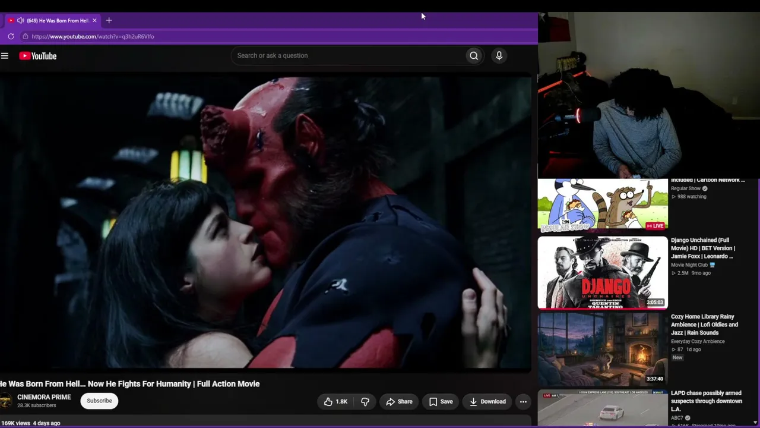Save the video to a playlist
Viewport: 760px width, 428px height.
coord(441,402)
